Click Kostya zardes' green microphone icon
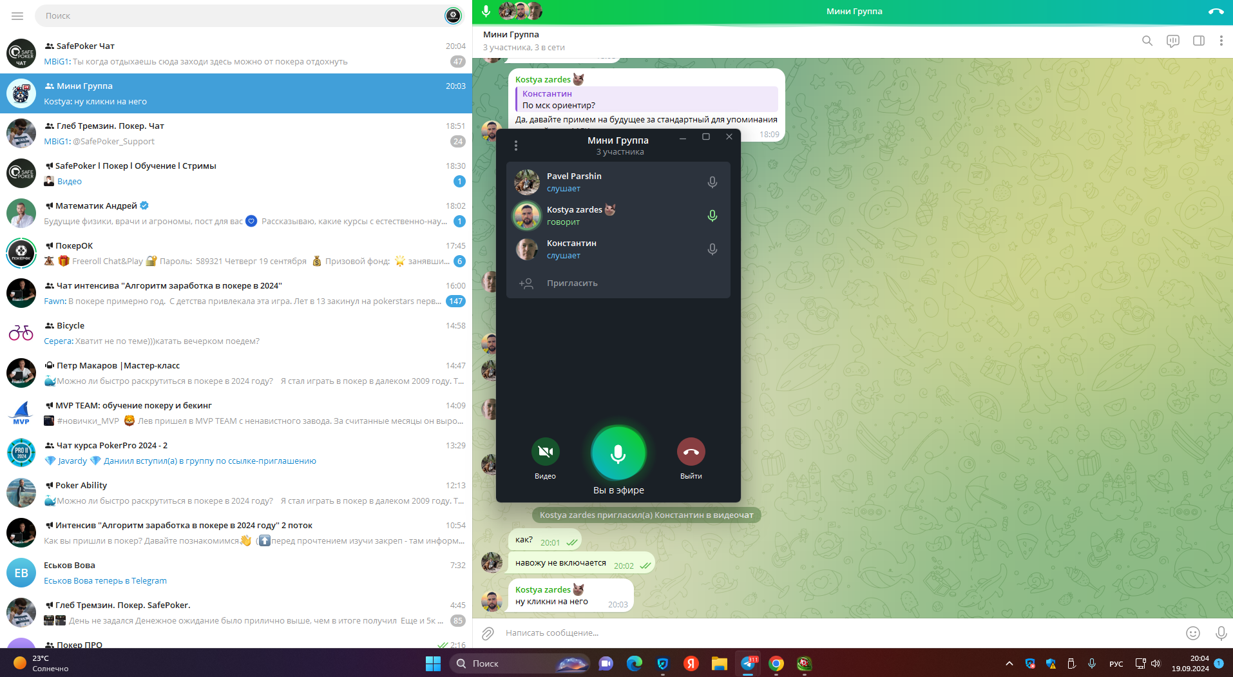 (x=712, y=216)
